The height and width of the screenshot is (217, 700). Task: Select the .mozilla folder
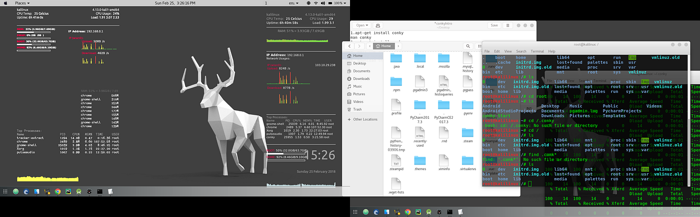tap(443, 61)
